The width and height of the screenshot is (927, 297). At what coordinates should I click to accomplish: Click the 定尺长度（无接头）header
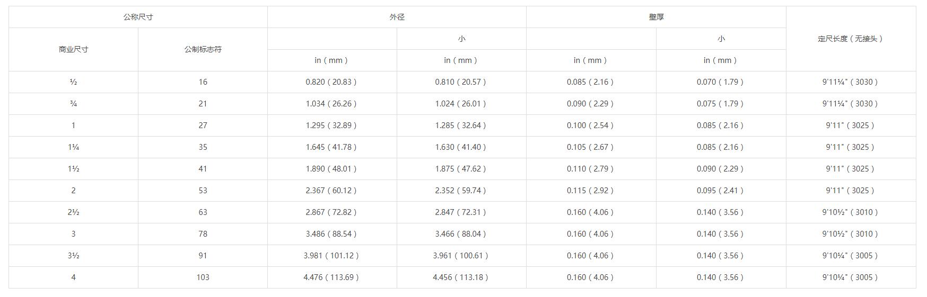(x=850, y=39)
